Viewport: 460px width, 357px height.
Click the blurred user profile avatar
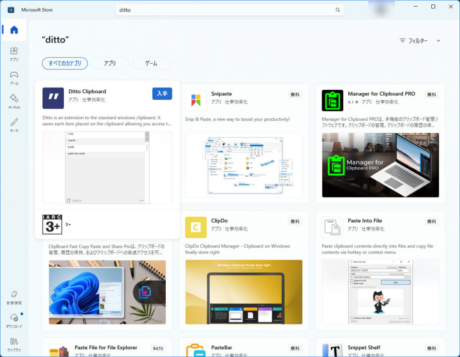coord(381,9)
